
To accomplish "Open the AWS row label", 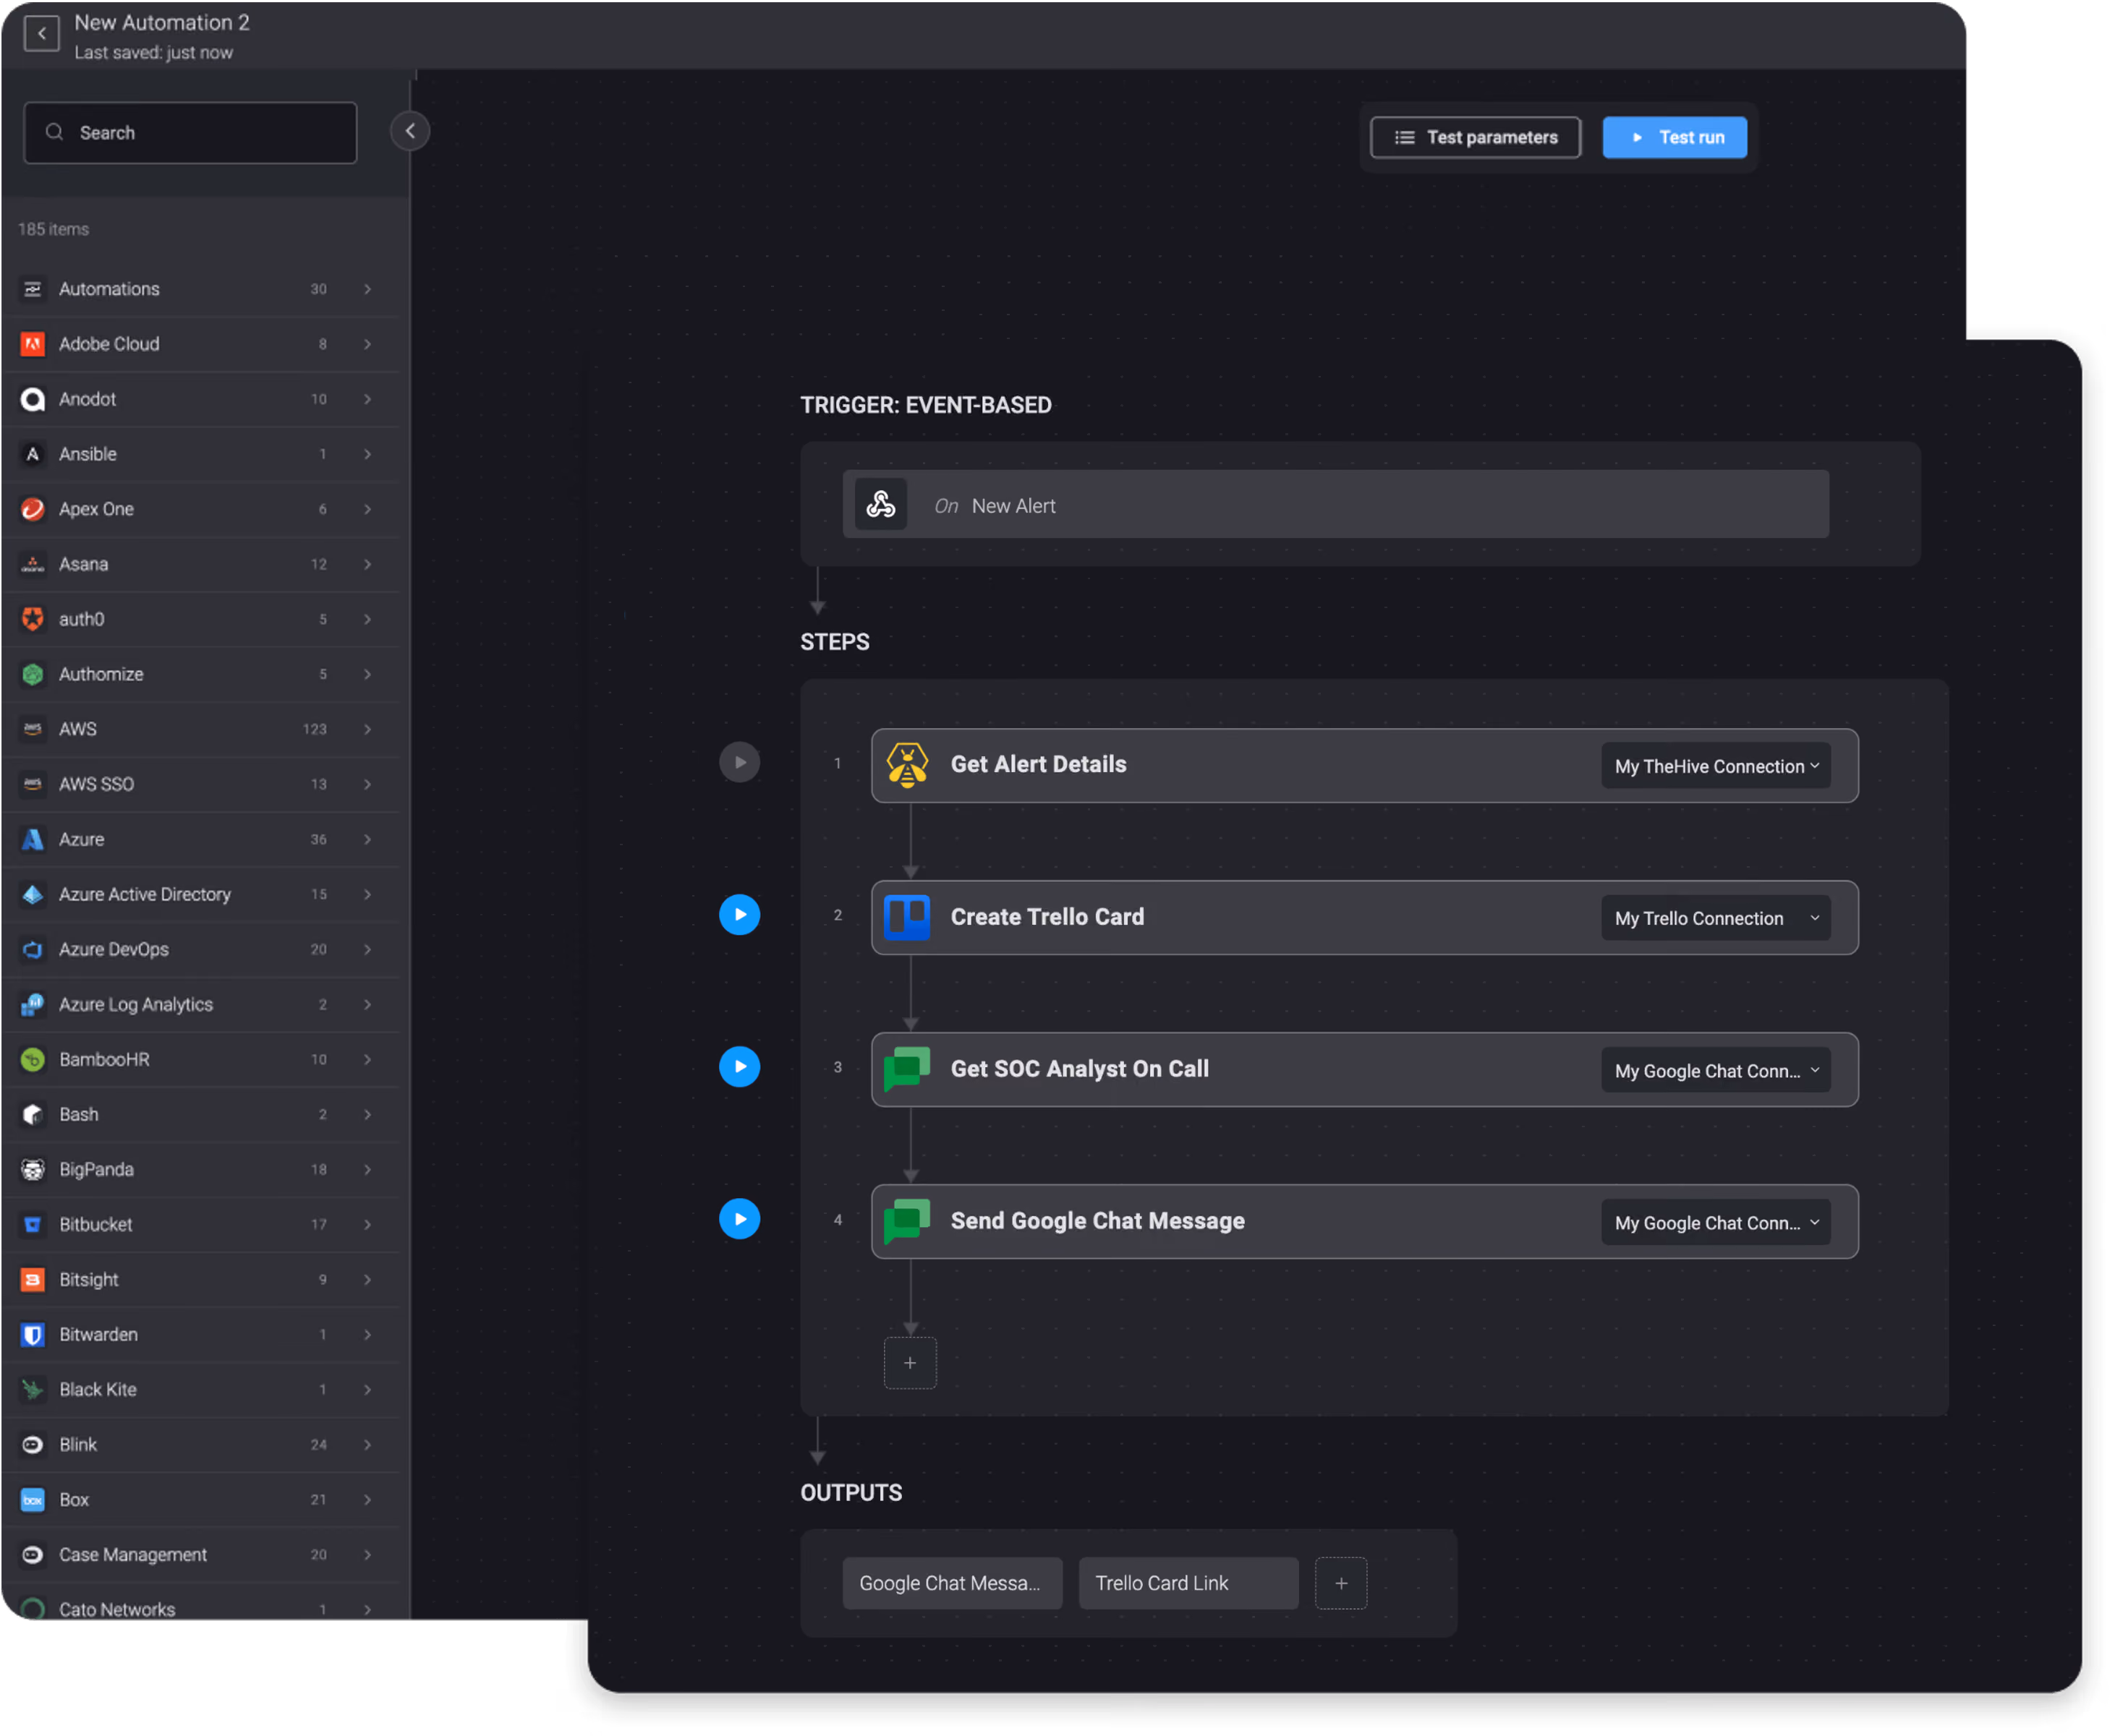I will point(78,729).
